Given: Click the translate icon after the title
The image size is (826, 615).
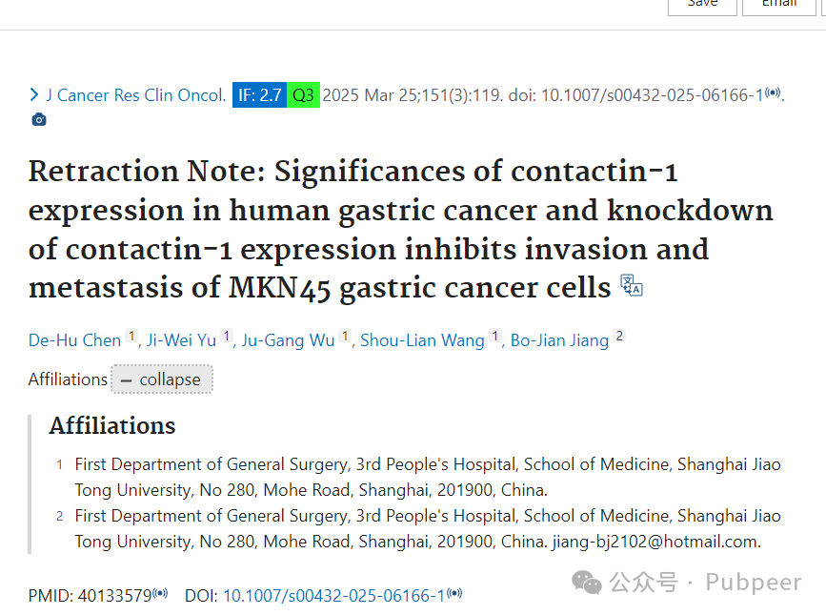Looking at the screenshot, I should 631,286.
